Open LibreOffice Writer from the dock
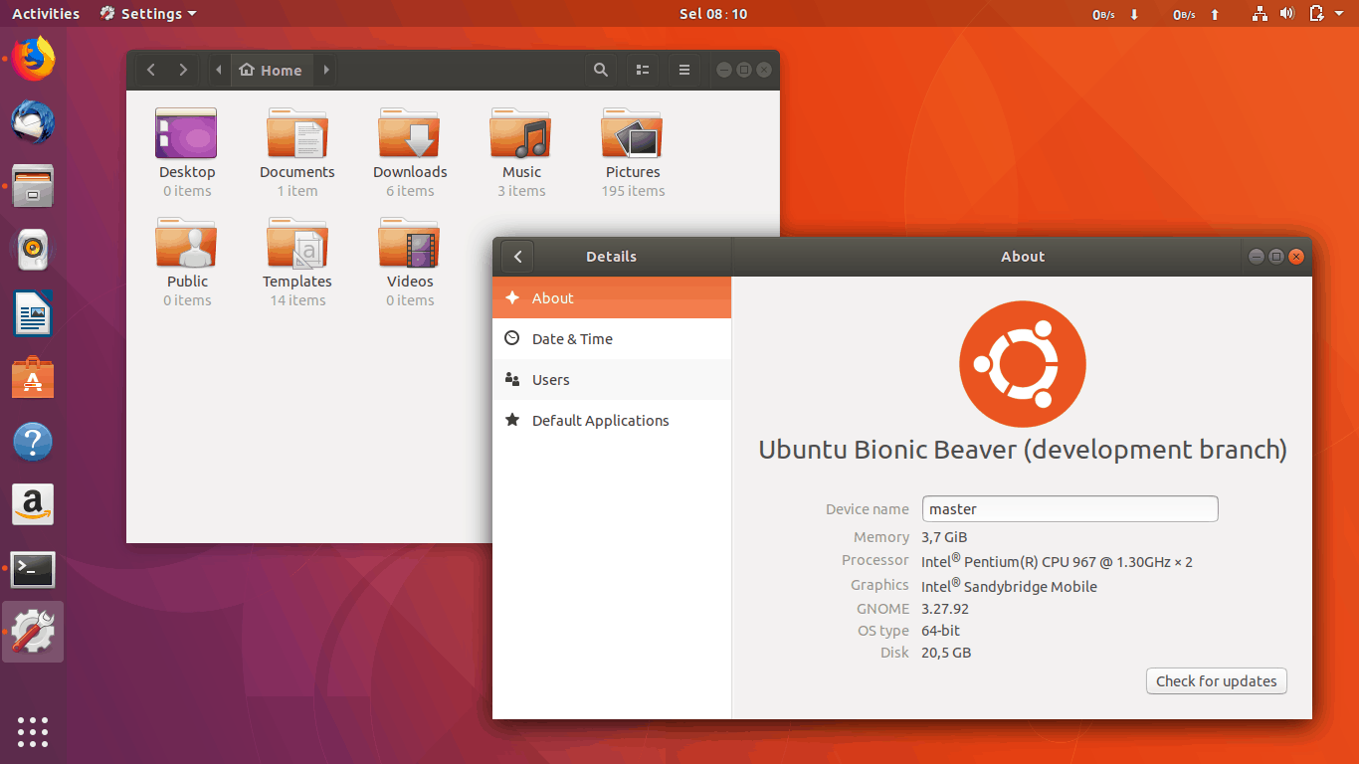Image resolution: width=1359 pixels, height=764 pixels. click(33, 313)
